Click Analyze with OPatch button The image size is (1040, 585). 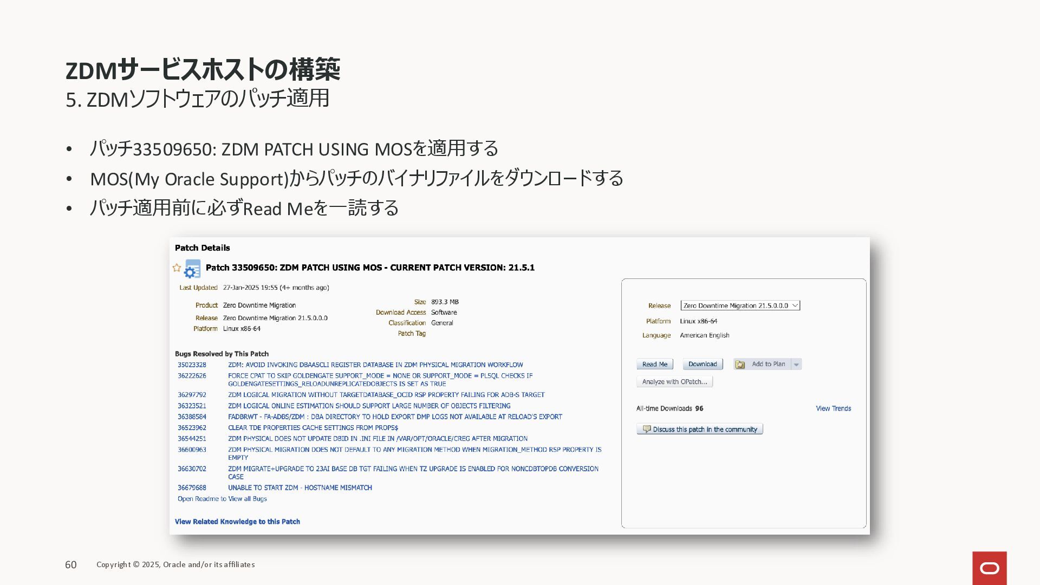click(x=674, y=382)
